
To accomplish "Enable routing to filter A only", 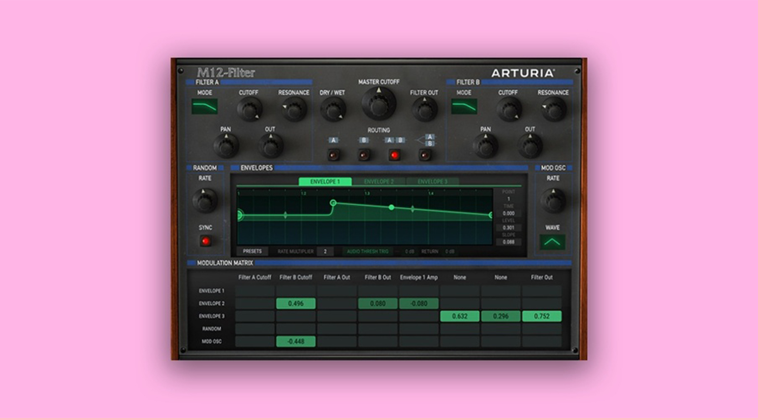I will pos(333,155).
